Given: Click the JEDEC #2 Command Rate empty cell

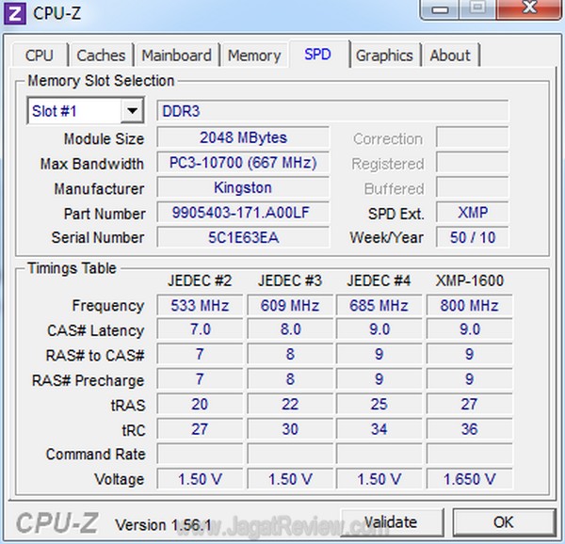Looking at the screenshot, I should pyautogui.click(x=200, y=454).
